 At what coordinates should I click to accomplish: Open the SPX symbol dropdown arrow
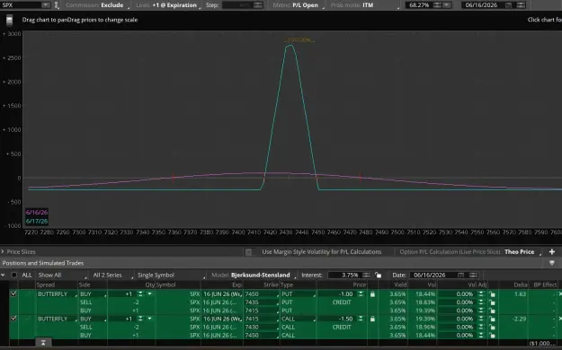click(x=46, y=5)
